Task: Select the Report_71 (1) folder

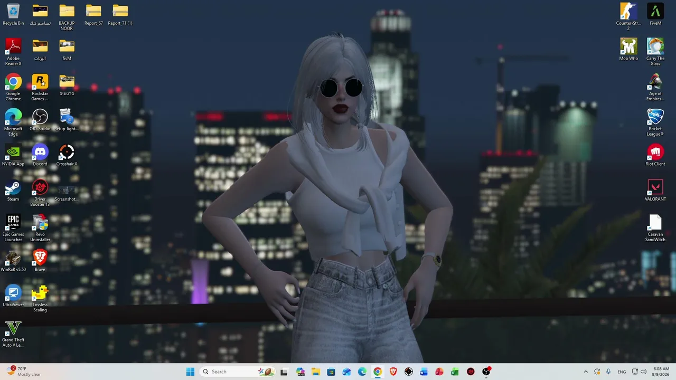Action: point(120,15)
